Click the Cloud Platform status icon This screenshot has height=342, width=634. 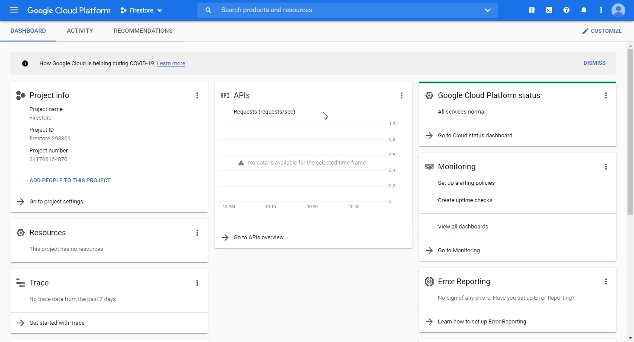click(x=429, y=95)
